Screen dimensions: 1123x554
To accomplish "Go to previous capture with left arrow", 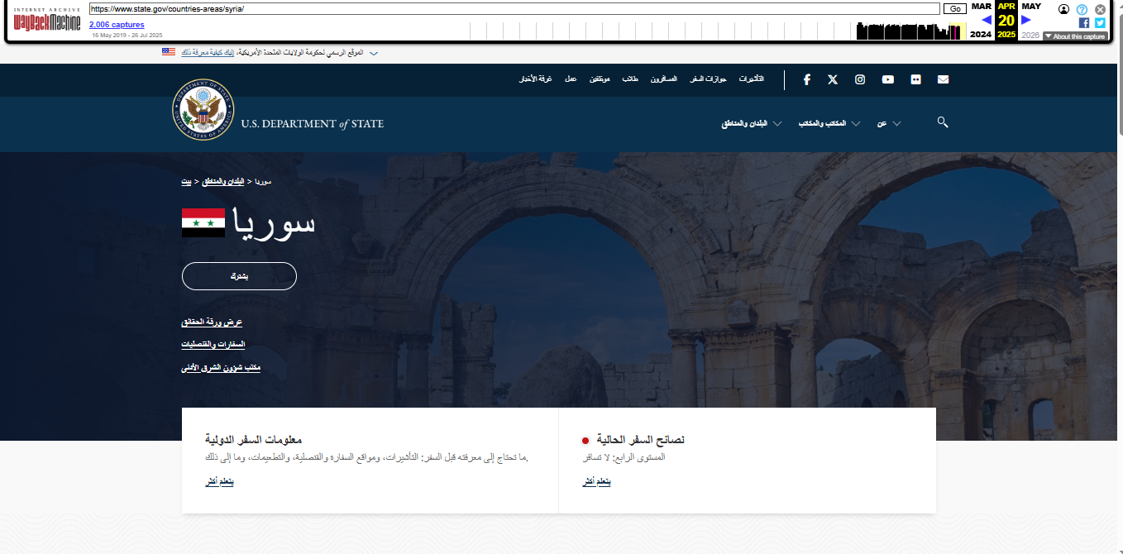I will pos(986,20).
